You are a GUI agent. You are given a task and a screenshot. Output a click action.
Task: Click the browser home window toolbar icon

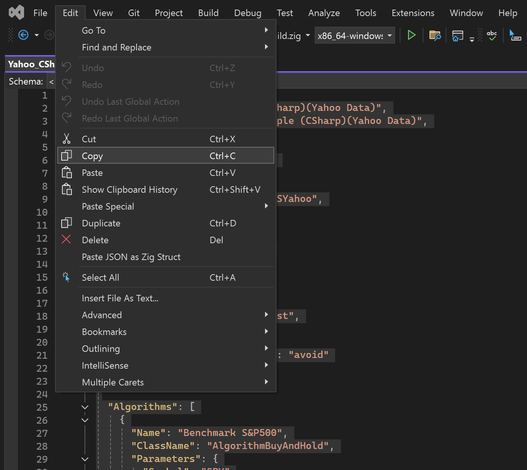457,36
